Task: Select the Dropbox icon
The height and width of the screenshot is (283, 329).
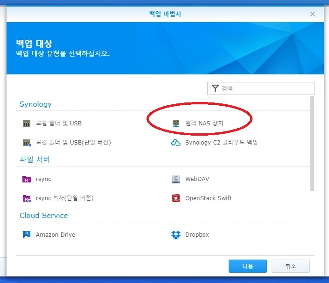Action: coord(176,235)
